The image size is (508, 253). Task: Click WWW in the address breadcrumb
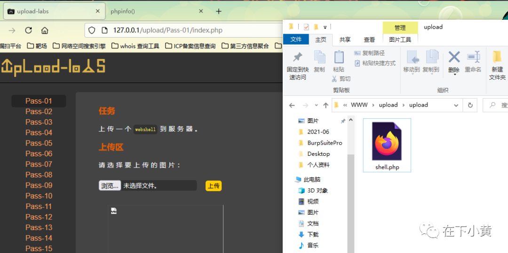pos(360,105)
